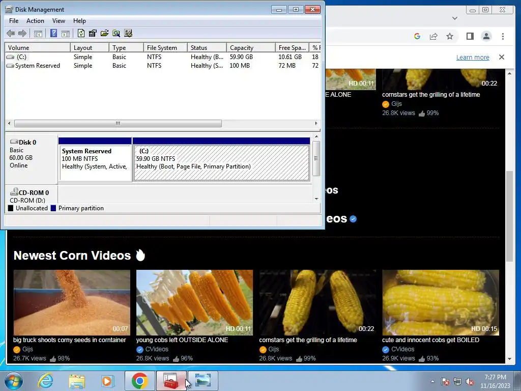Click the muted volume tray icon
This screenshot has height=391, width=521.
470,382
